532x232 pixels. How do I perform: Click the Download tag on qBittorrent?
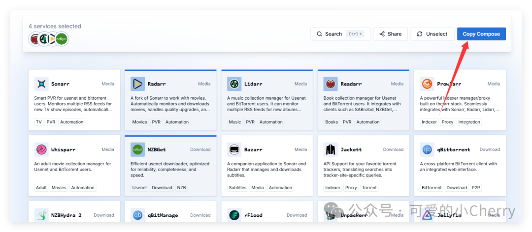pyautogui.click(x=456, y=188)
